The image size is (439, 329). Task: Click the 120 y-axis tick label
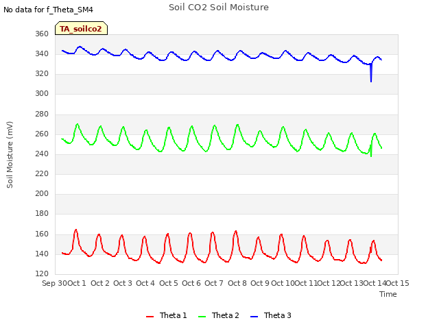pyautogui.click(x=42, y=273)
